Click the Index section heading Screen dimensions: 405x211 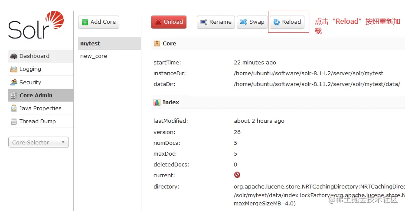(171, 102)
